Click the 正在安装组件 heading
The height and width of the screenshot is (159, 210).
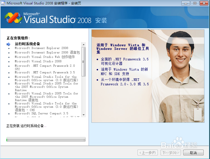coord(18,38)
